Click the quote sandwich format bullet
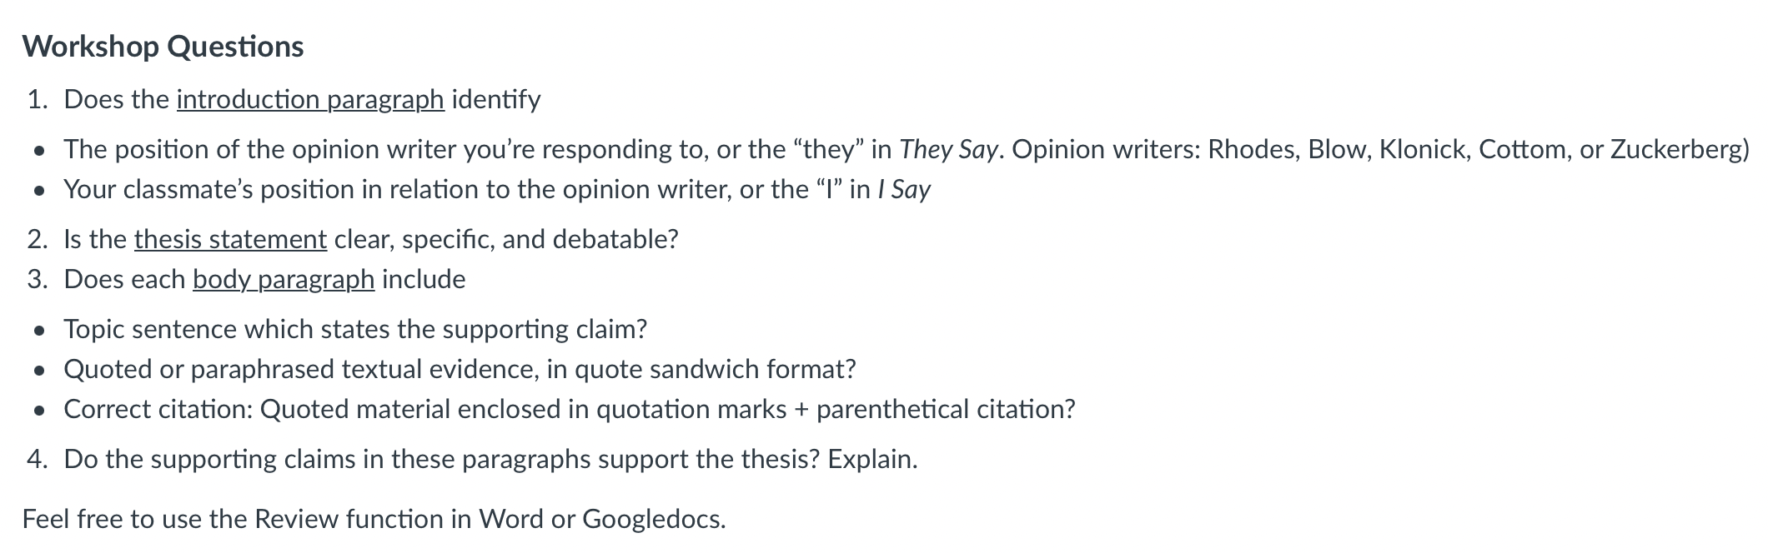This screenshot has width=1768, height=553. point(460,370)
